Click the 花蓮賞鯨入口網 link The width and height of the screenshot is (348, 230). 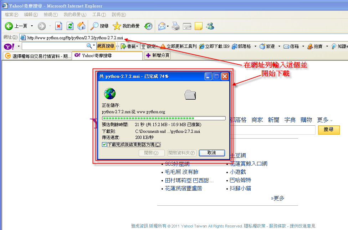coord(249,164)
